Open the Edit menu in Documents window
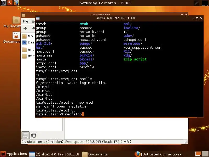209x157 pixels. click(33, 21)
